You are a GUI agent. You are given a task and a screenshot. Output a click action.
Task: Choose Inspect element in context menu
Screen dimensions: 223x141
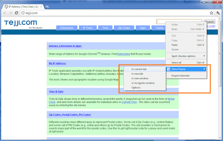186,75
